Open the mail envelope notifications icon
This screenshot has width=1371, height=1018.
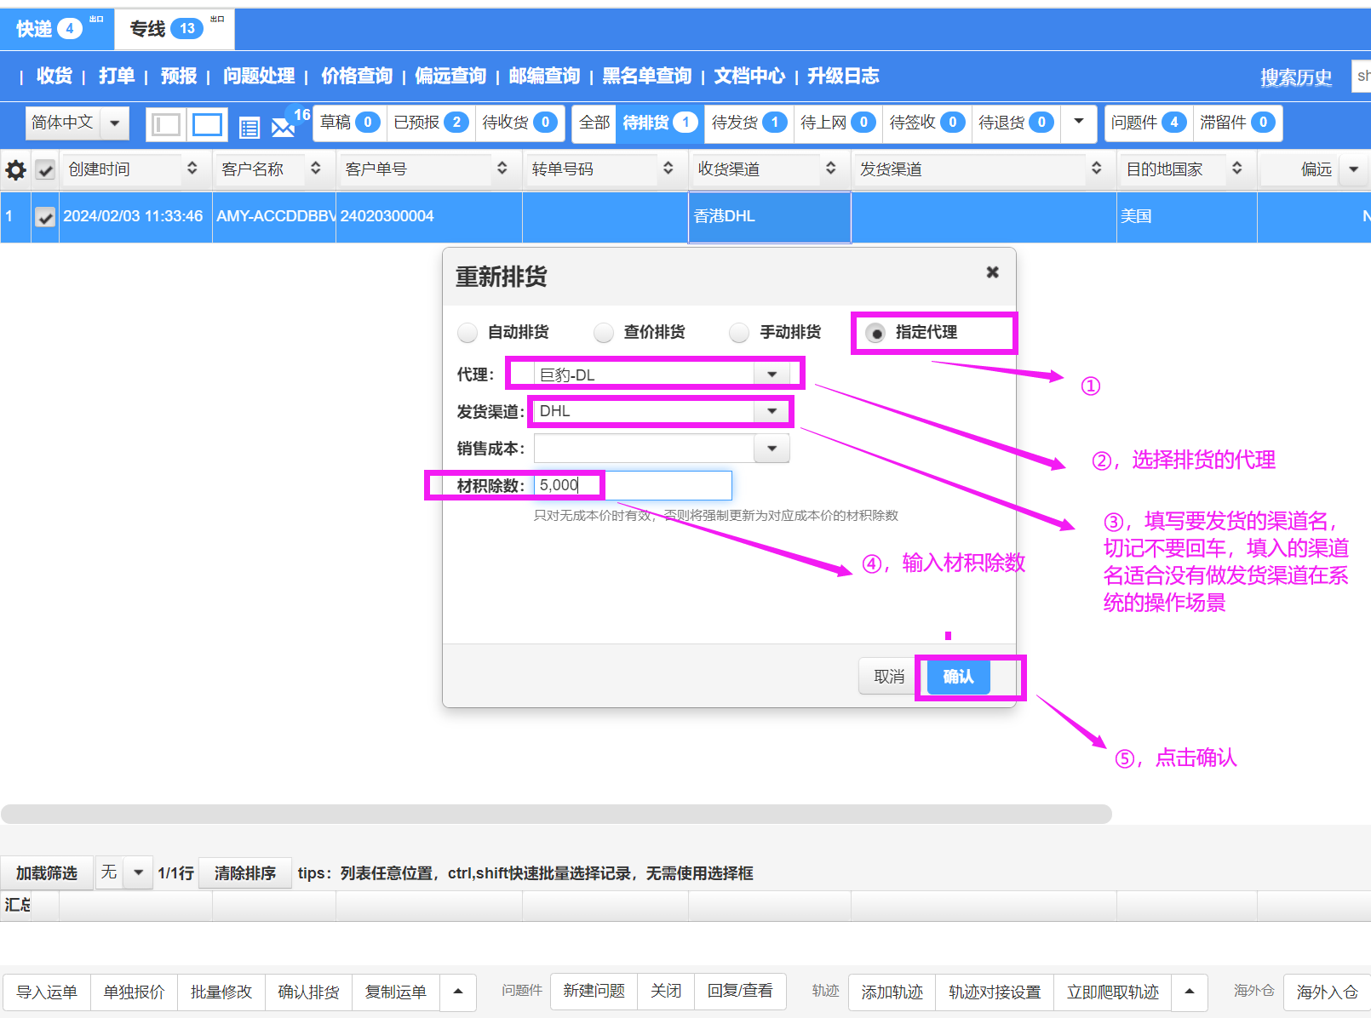tap(282, 128)
